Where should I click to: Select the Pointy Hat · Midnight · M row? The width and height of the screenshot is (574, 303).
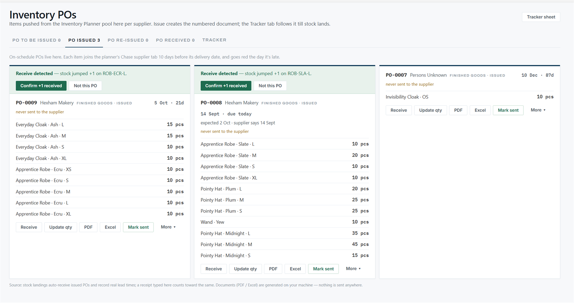(284, 244)
